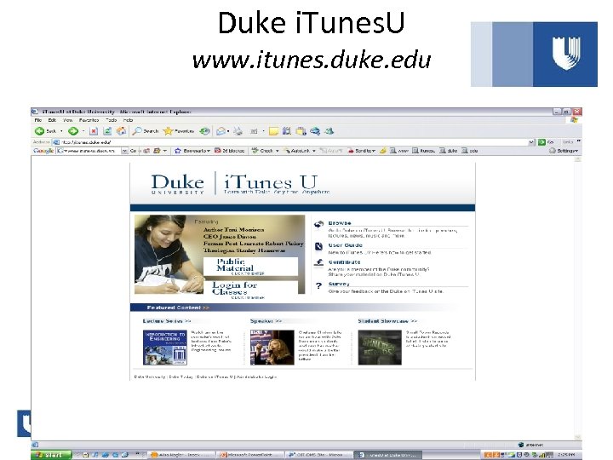The image size is (613, 460).
Task: Open the Survey link
Action: click(339, 284)
